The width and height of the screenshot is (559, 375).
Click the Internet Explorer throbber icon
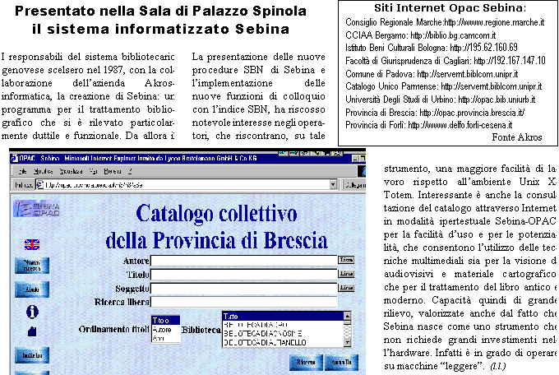(x=362, y=171)
